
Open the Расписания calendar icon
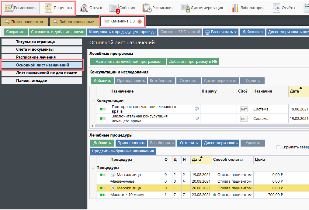click(x=147, y=8)
